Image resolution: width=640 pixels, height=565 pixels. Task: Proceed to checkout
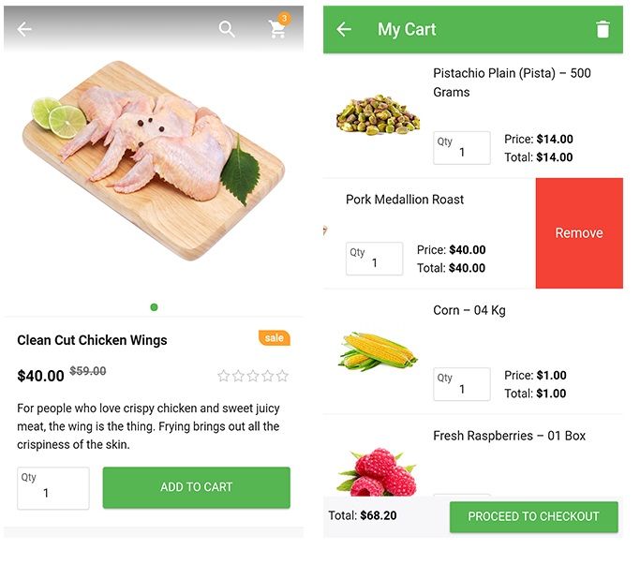pos(534,517)
